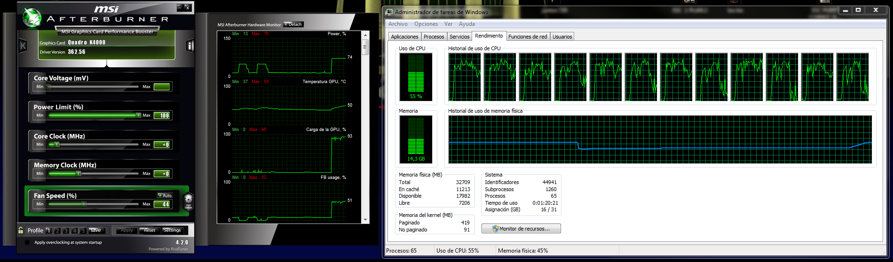
Task: Detach the Hardware Monitor panel
Action: (293, 24)
